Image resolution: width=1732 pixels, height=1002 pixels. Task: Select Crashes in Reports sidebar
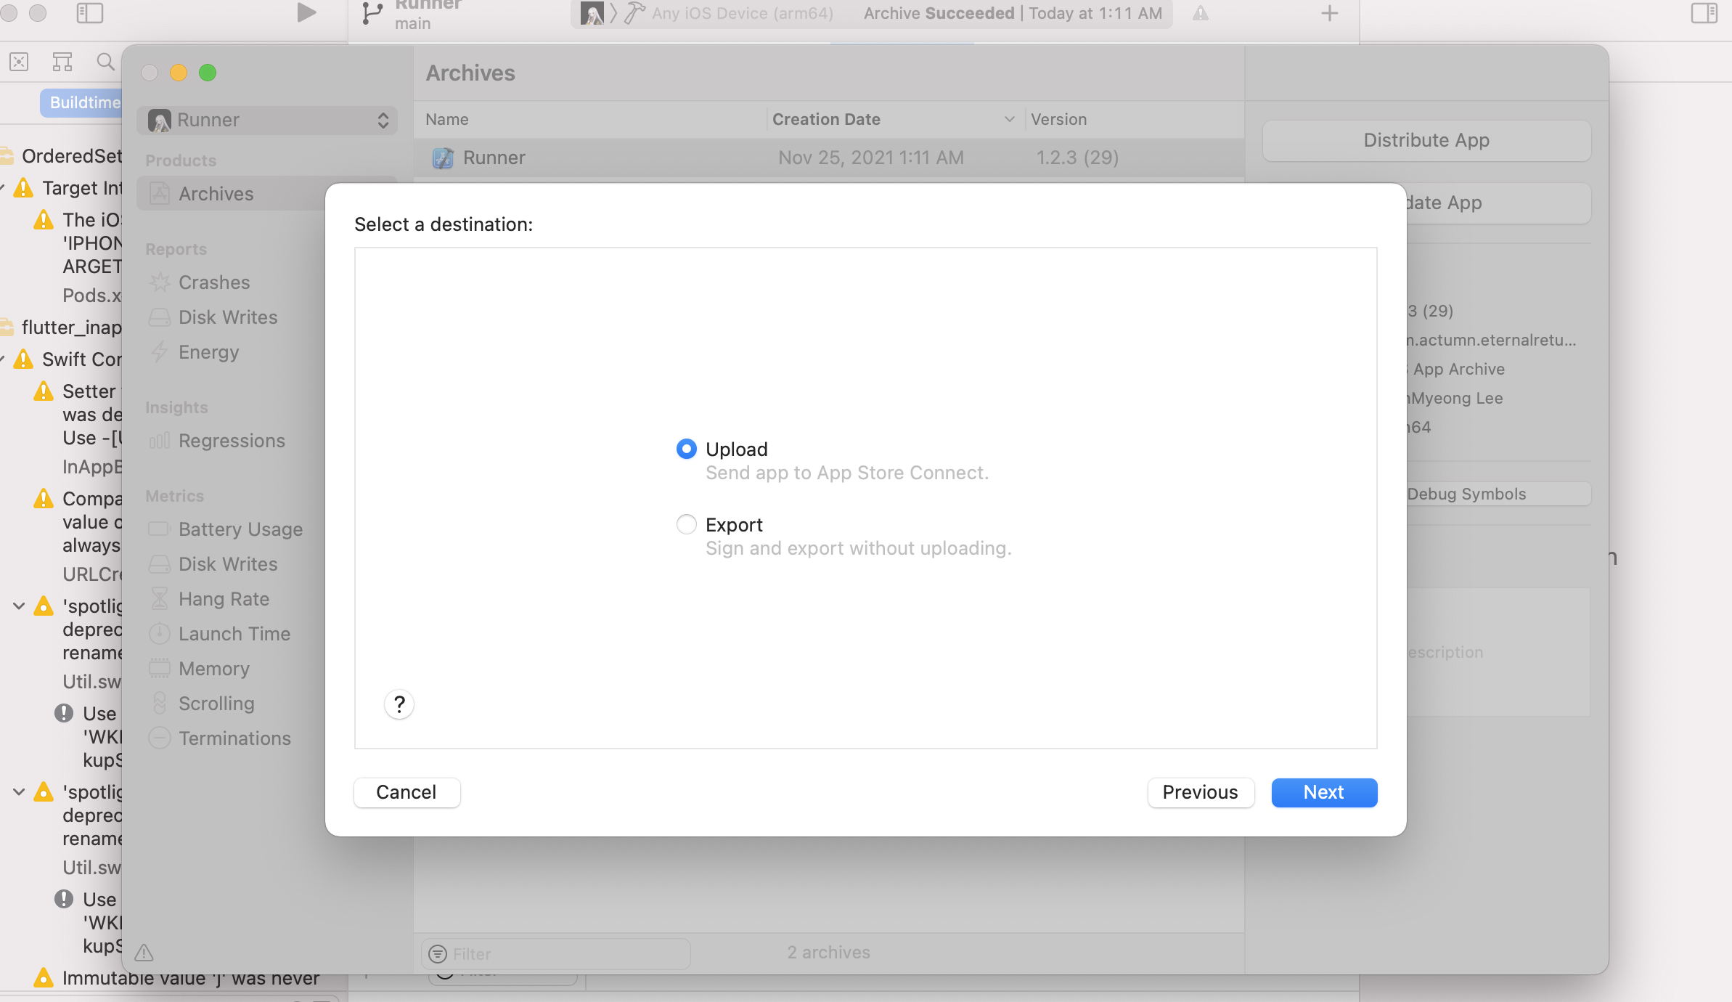click(x=214, y=282)
